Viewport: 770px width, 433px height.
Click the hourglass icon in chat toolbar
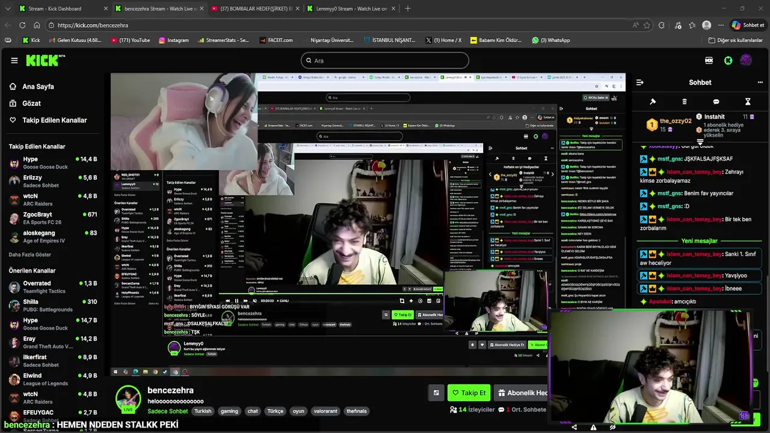click(x=748, y=102)
